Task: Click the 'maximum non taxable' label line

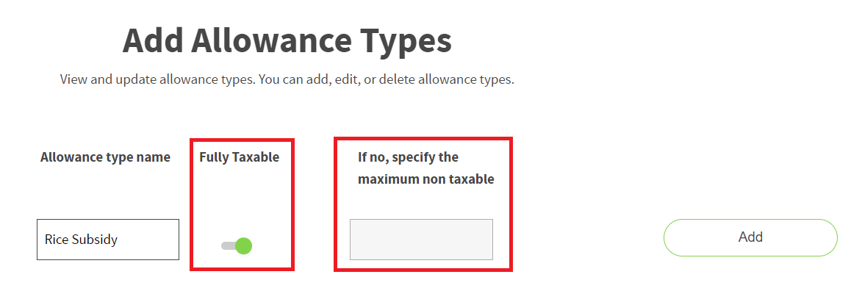Action: pyautogui.click(x=426, y=179)
